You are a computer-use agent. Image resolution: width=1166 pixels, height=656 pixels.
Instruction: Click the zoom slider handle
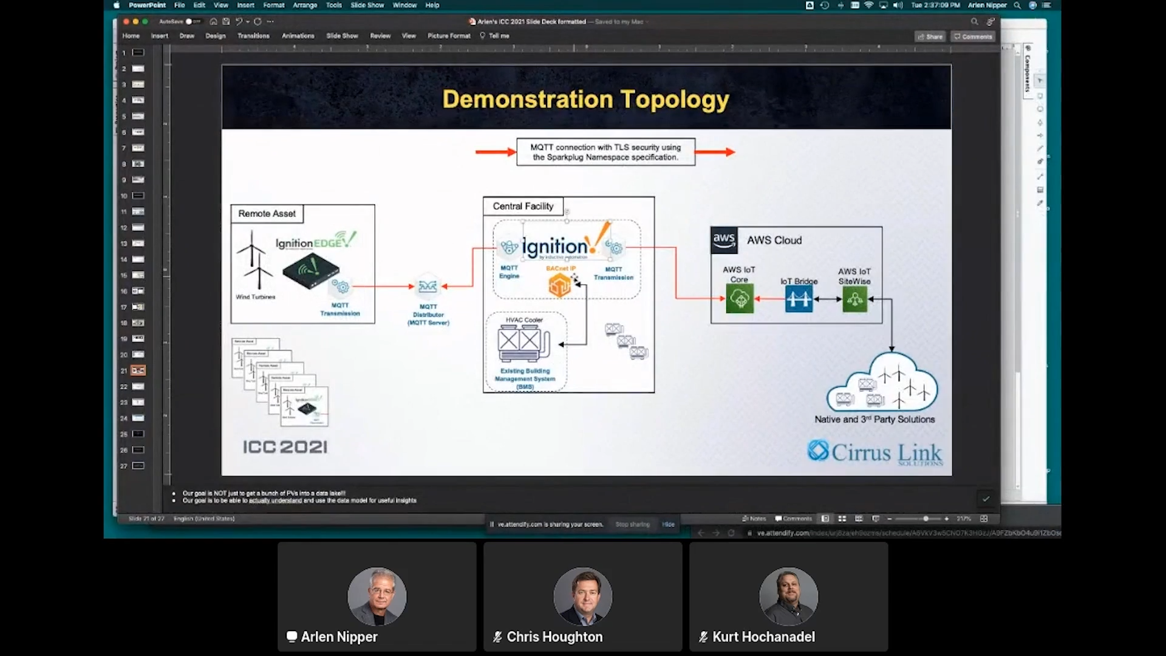click(x=926, y=519)
